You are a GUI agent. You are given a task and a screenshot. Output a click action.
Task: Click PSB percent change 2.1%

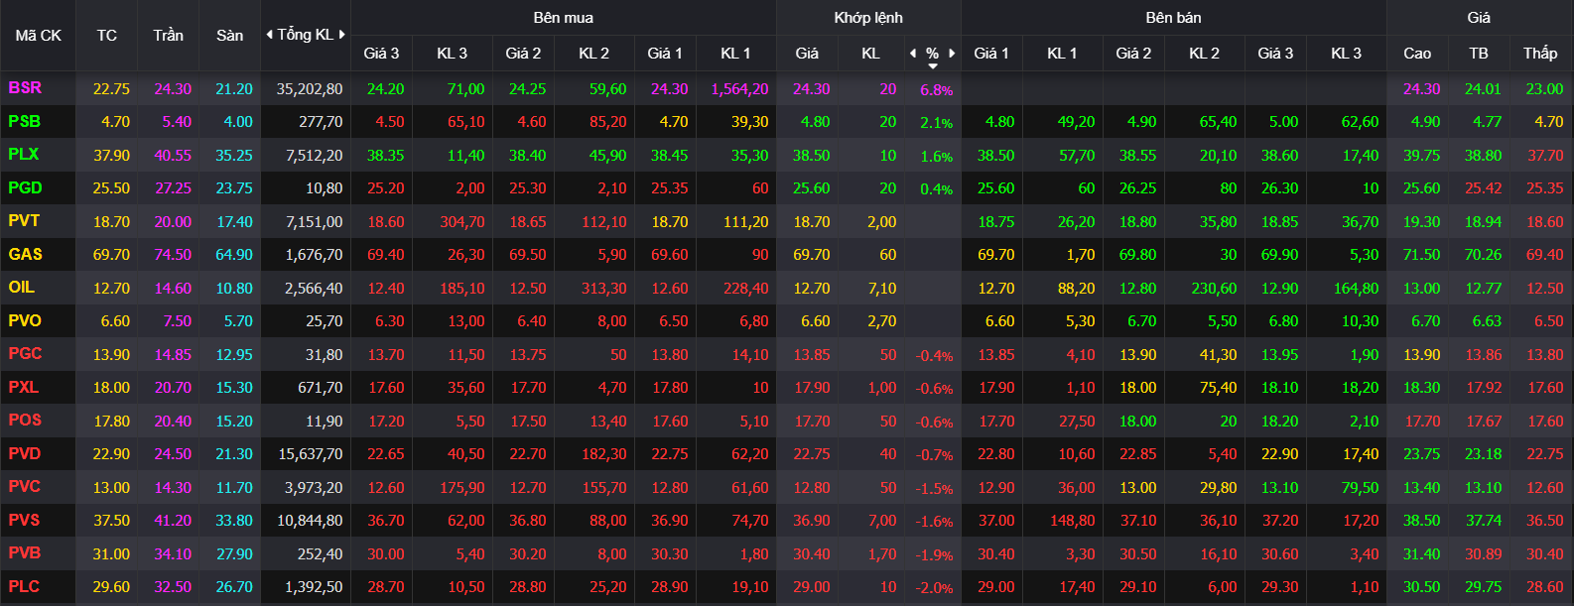pyautogui.click(x=936, y=123)
